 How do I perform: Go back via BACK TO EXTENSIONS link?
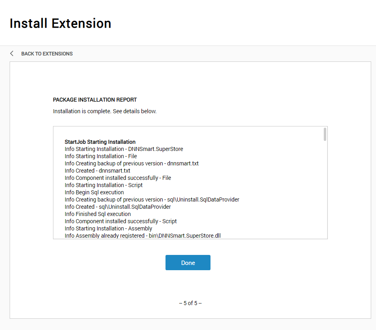click(x=47, y=54)
